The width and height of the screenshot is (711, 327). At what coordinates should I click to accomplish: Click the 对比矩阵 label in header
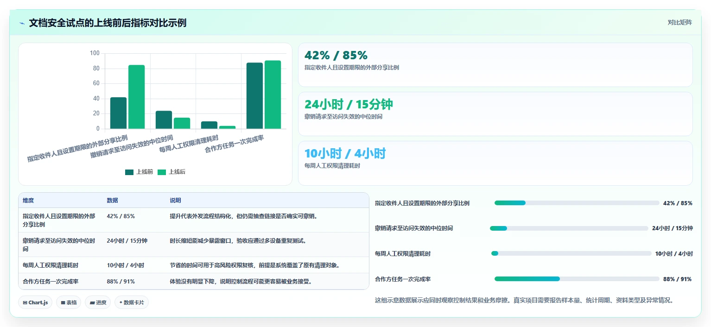[x=679, y=22]
